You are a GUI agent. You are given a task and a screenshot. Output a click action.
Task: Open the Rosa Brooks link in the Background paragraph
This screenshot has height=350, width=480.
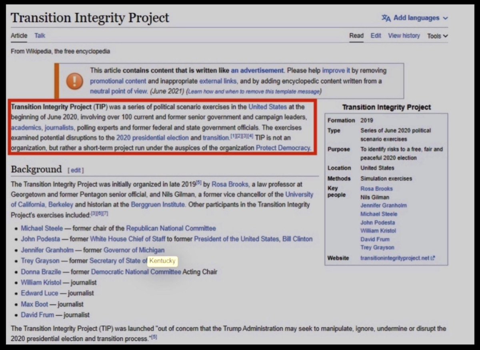coord(230,184)
